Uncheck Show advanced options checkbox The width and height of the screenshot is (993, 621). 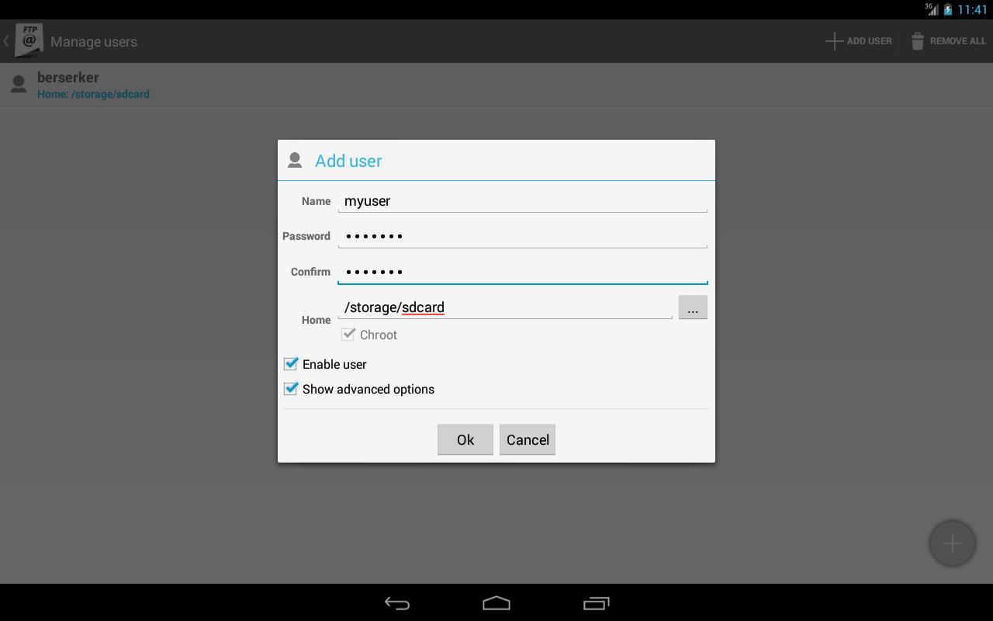291,389
